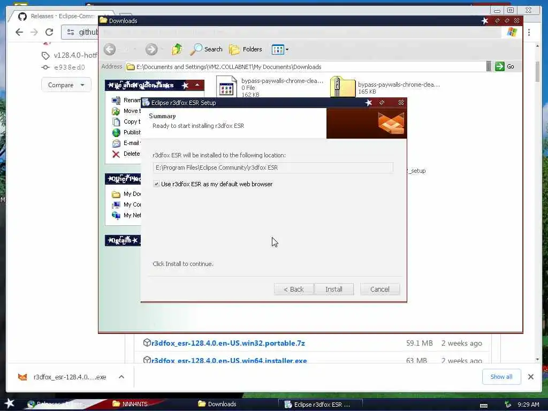This screenshot has height=411, width=548.
Task: Reload the GitHub releases page
Action: (49, 32)
